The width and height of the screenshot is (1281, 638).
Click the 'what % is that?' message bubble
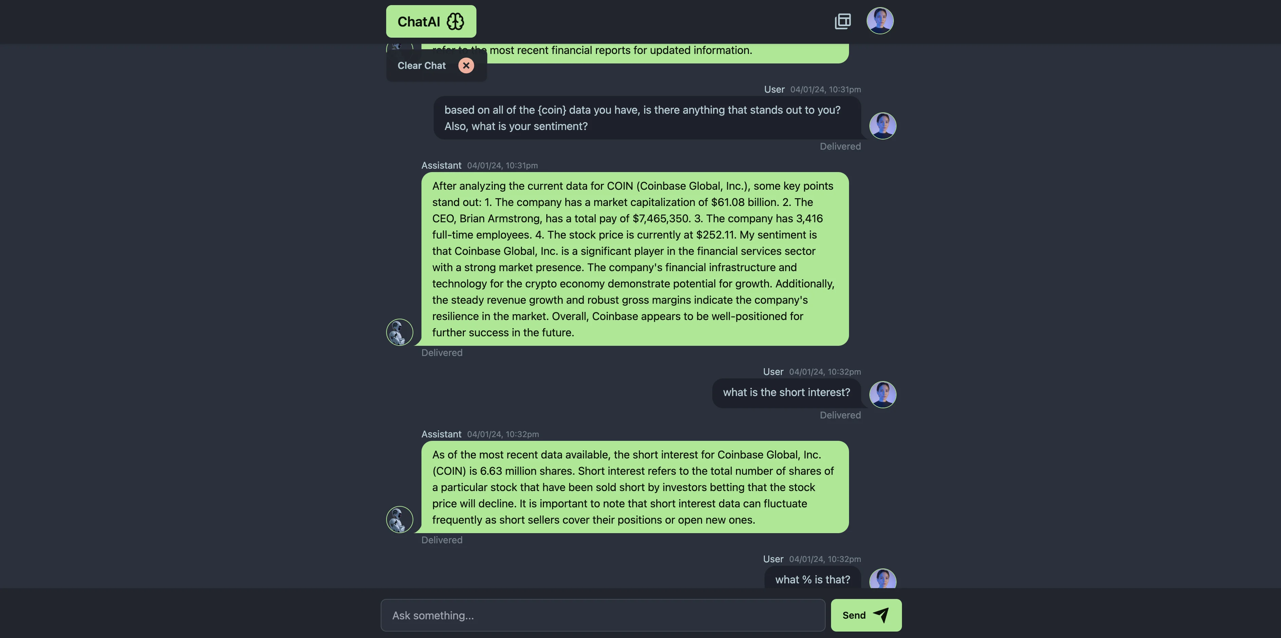[812, 579]
